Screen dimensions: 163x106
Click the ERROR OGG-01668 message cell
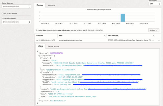[131, 40]
